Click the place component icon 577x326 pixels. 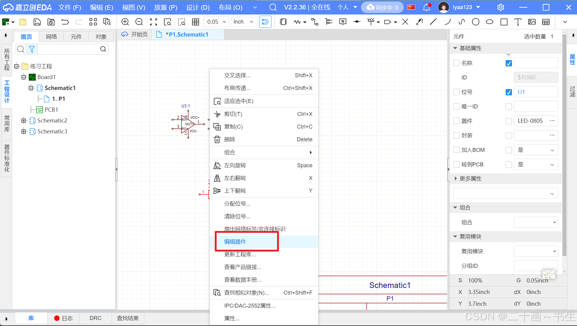(283, 22)
